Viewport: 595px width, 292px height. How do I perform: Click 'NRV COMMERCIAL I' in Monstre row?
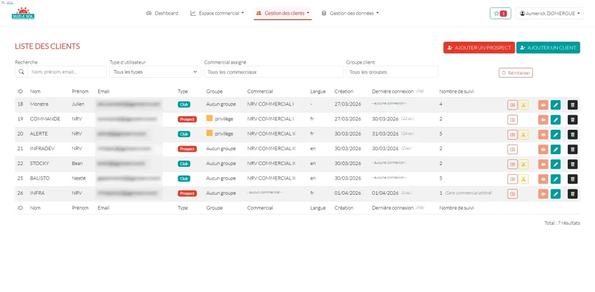[270, 104]
